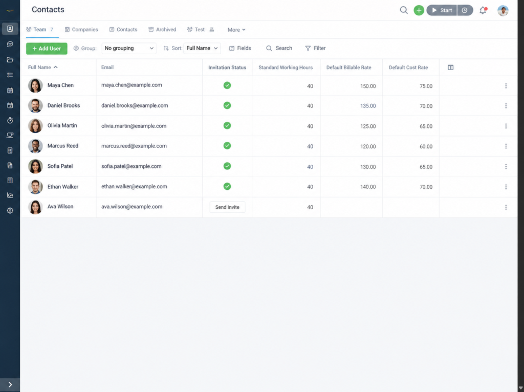Click the Add User button

(x=47, y=49)
